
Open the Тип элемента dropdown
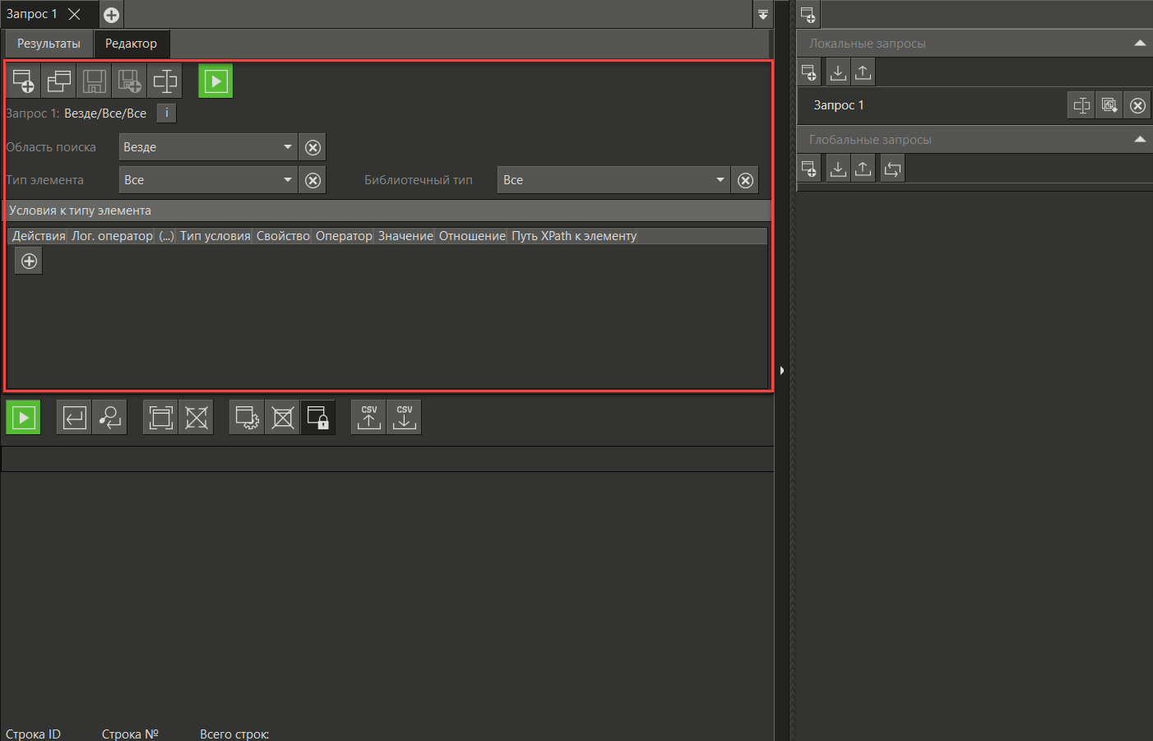207,180
